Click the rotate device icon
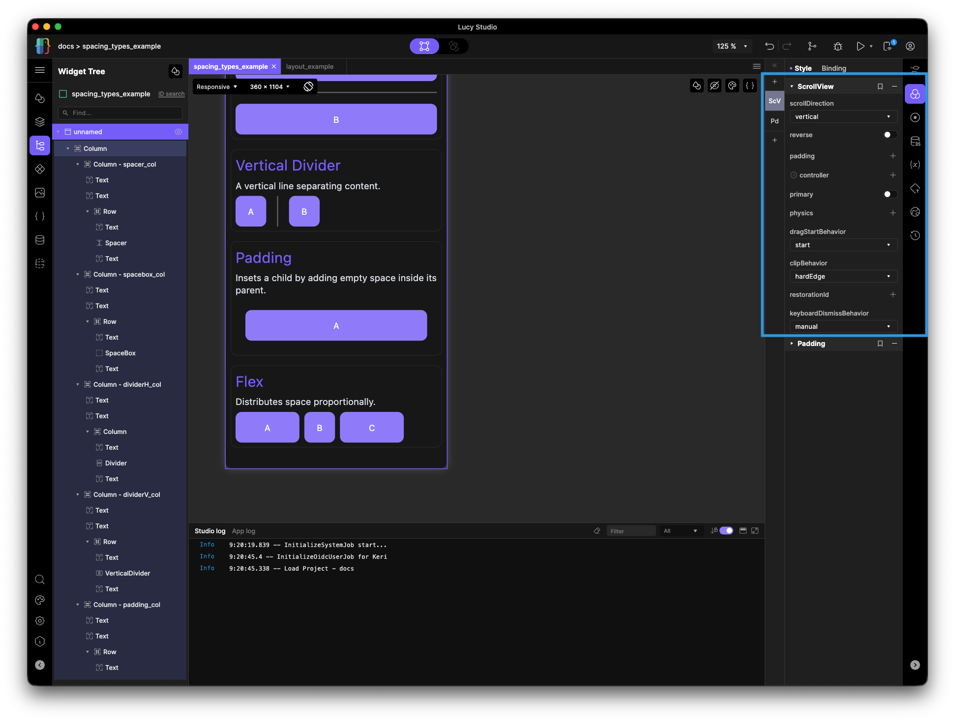Screen dimensions: 955x722 pos(308,87)
